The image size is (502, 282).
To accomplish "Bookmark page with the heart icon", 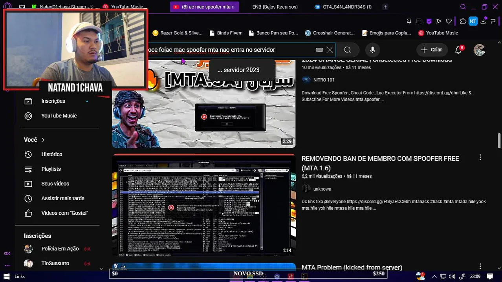I will (x=449, y=21).
